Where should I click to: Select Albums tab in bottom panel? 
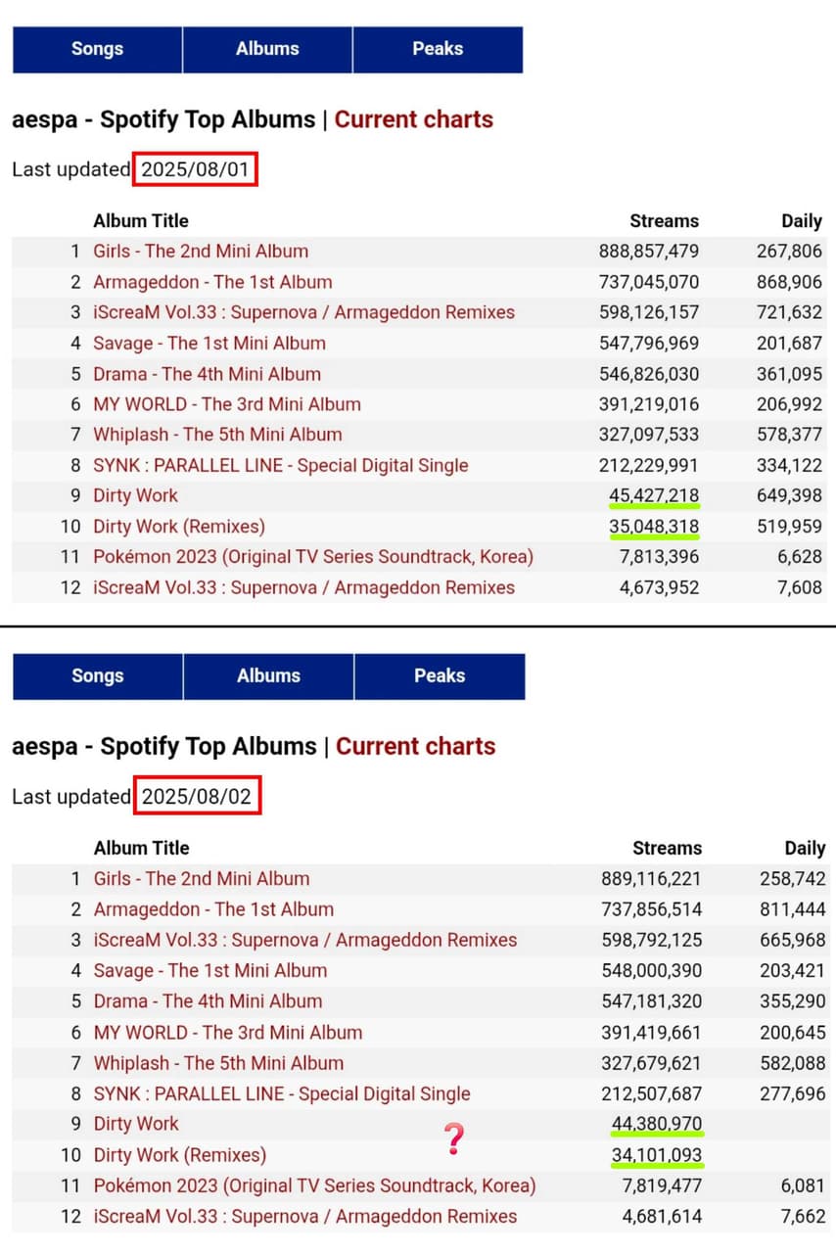268,676
